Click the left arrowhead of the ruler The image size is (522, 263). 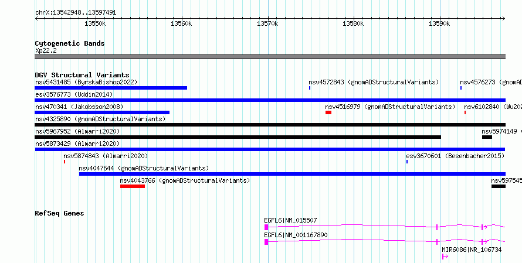pos(36,19)
